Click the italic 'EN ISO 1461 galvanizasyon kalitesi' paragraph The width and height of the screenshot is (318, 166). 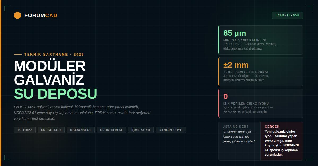(x=82, y=113)
